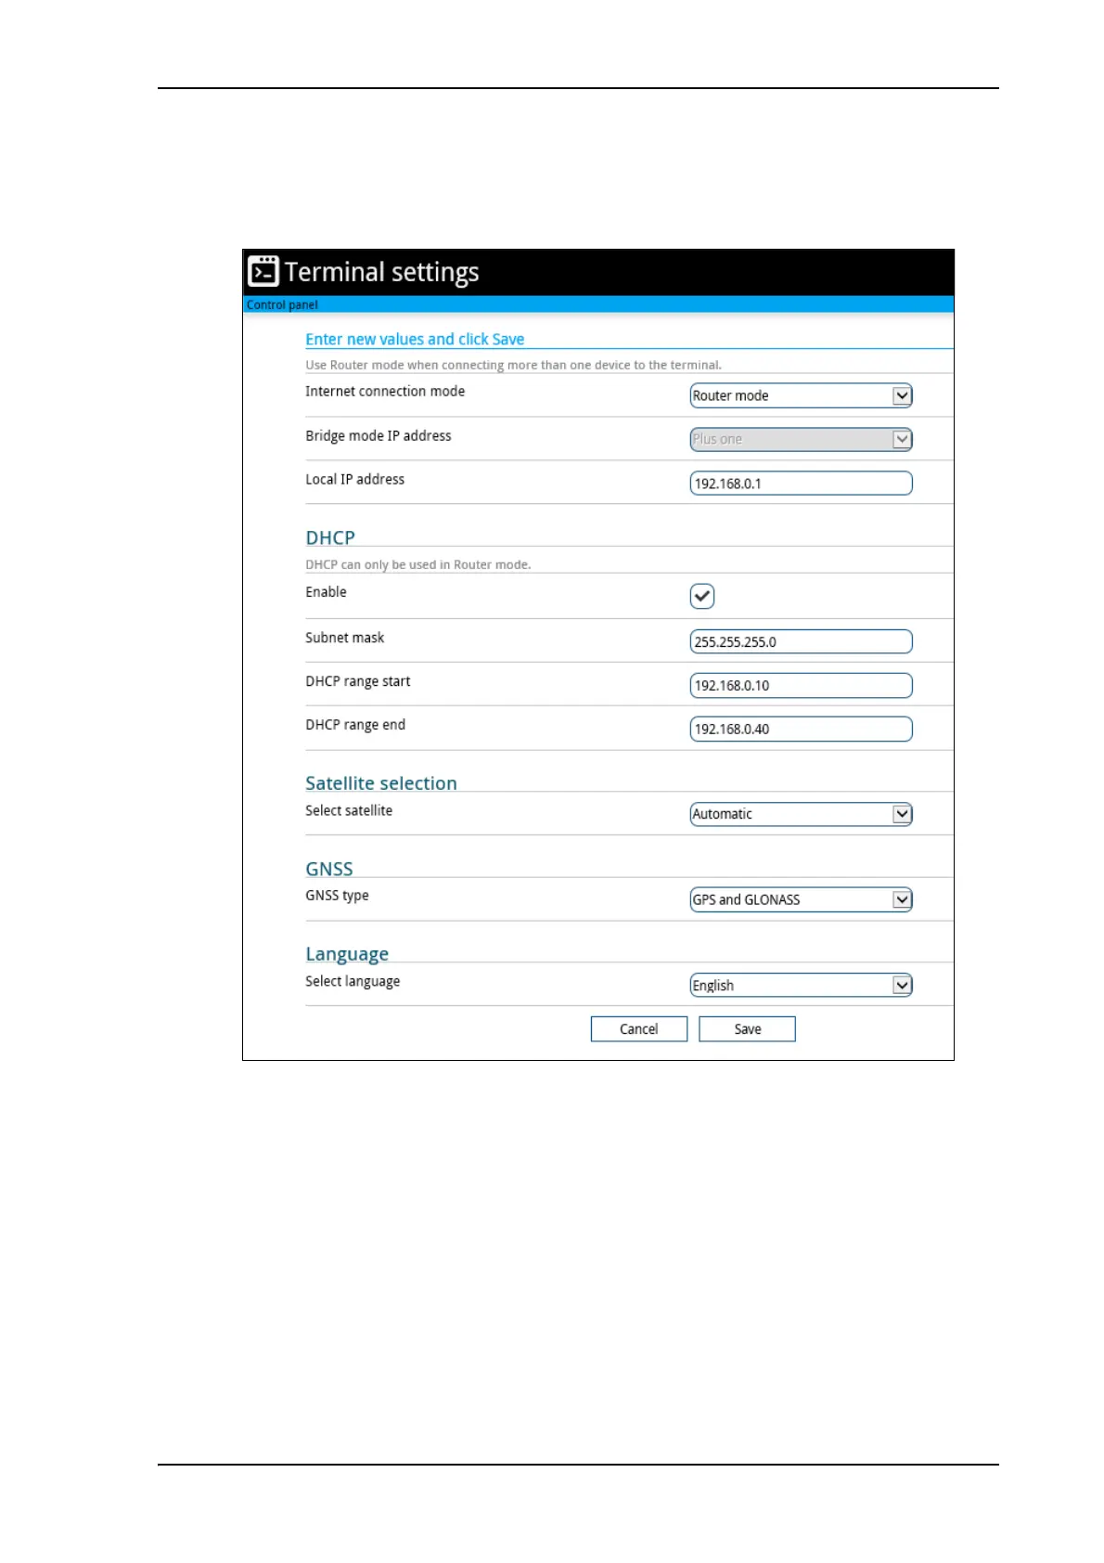The image size is (1104, 1563).
Task: Click the 'Enter new values and click Save' heading
Action: tap(415, 339)
